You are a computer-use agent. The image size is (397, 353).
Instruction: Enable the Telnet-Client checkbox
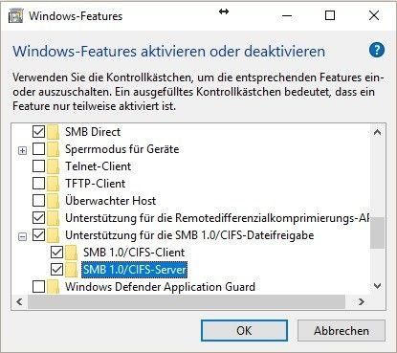point(38,166)
